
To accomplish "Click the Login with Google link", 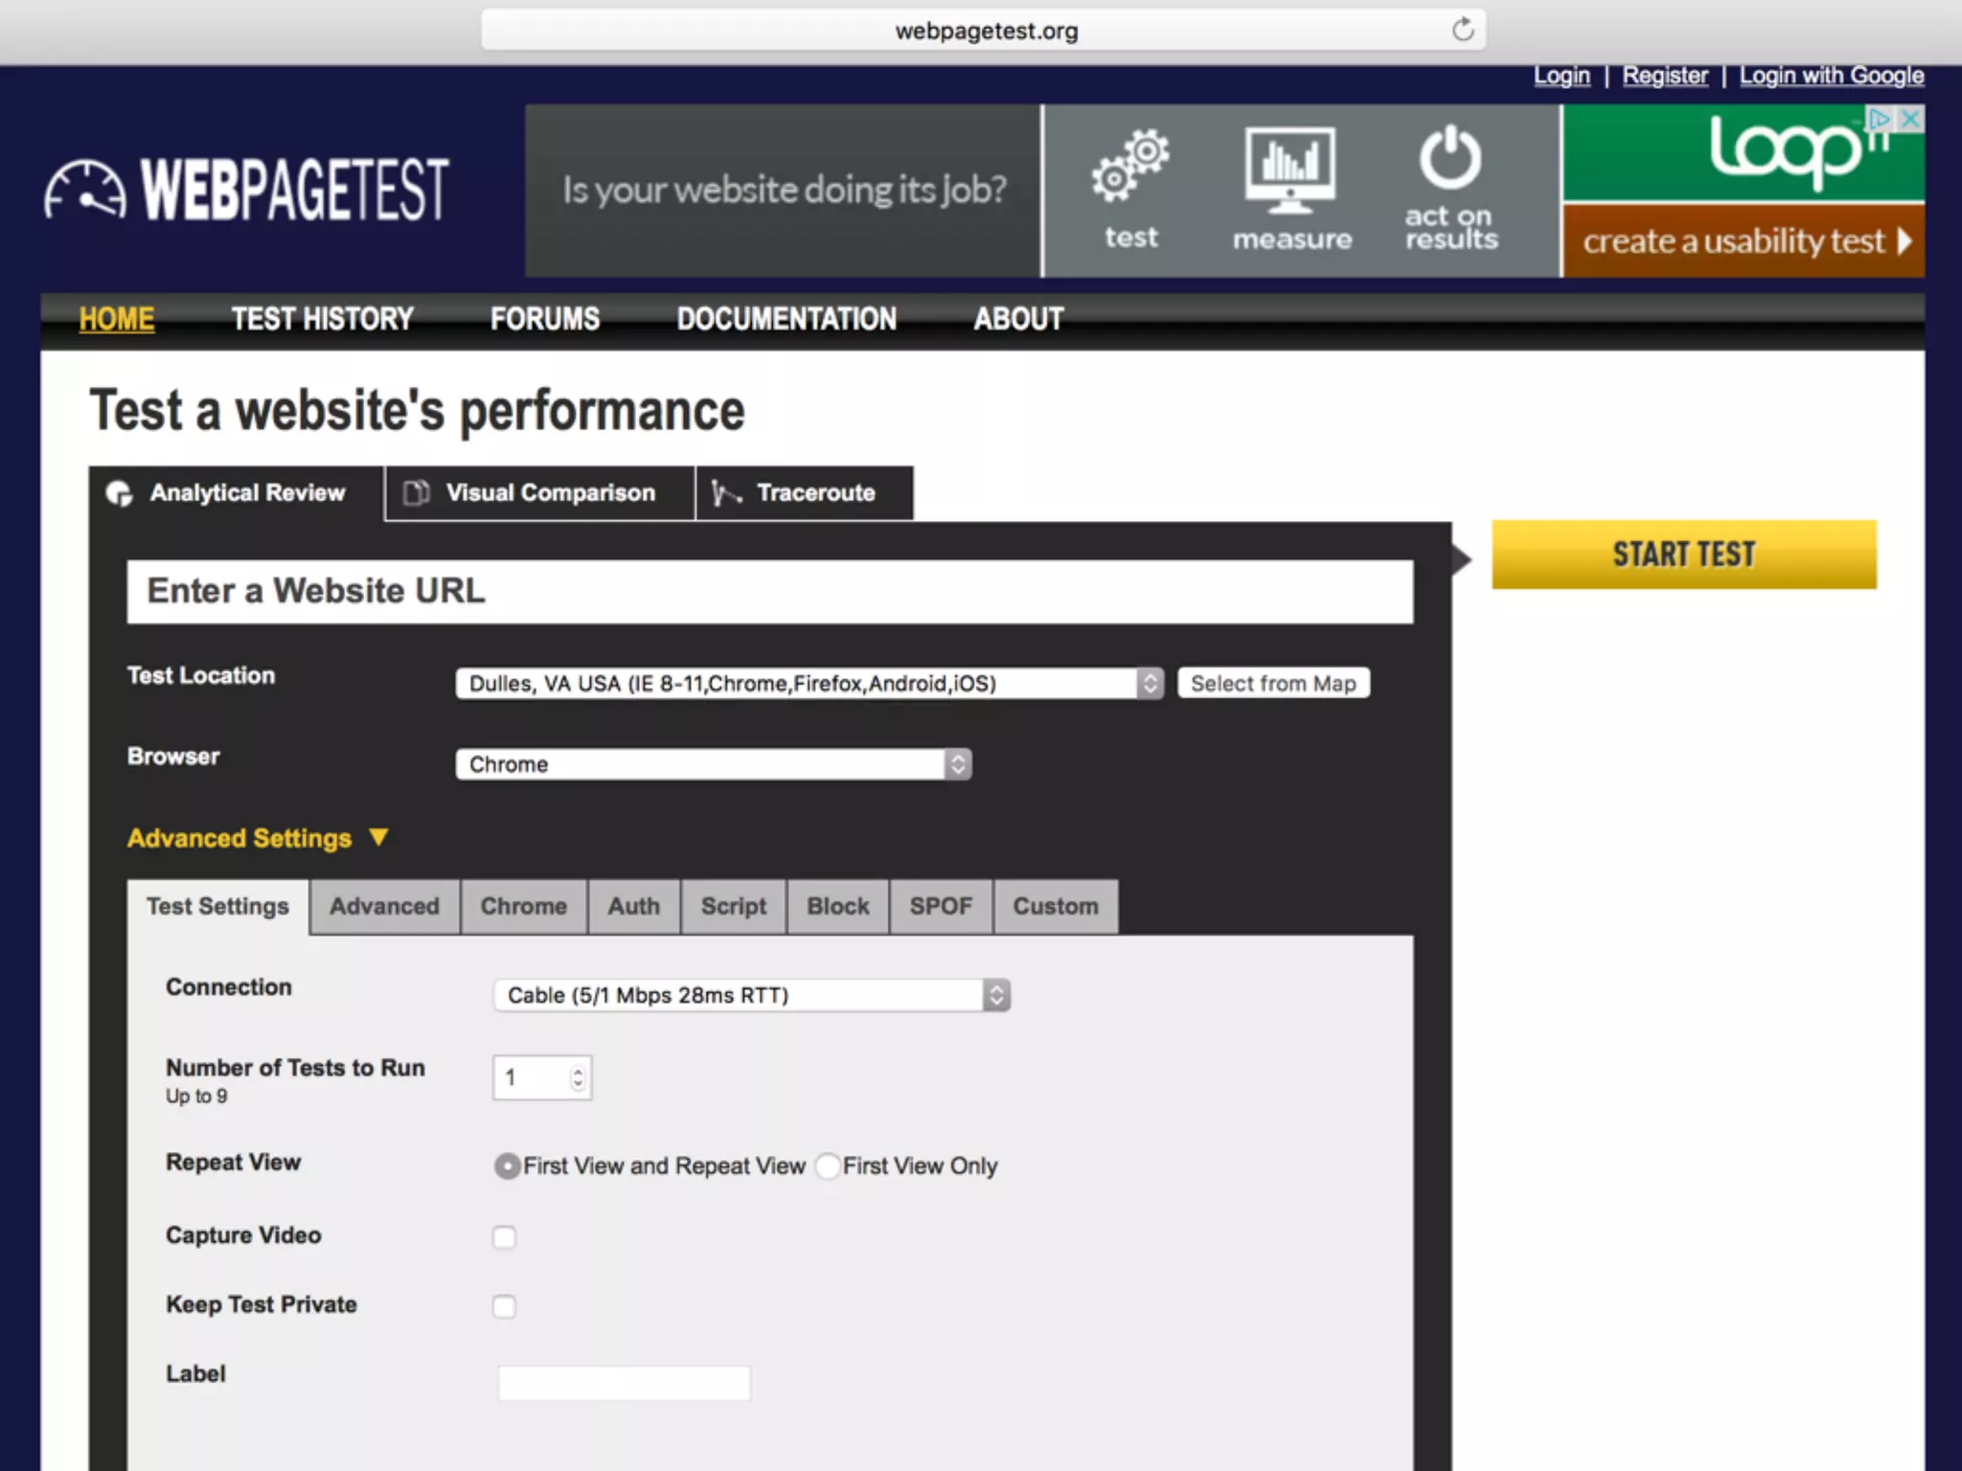I will click(x=1832, y=76).
